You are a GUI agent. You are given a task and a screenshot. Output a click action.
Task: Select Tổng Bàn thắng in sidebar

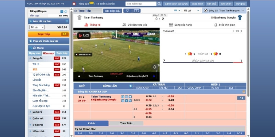[x=48, y=85]
